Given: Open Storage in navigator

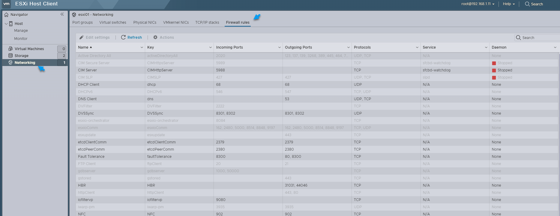Looking at the screenshot, I should [22, 56].
